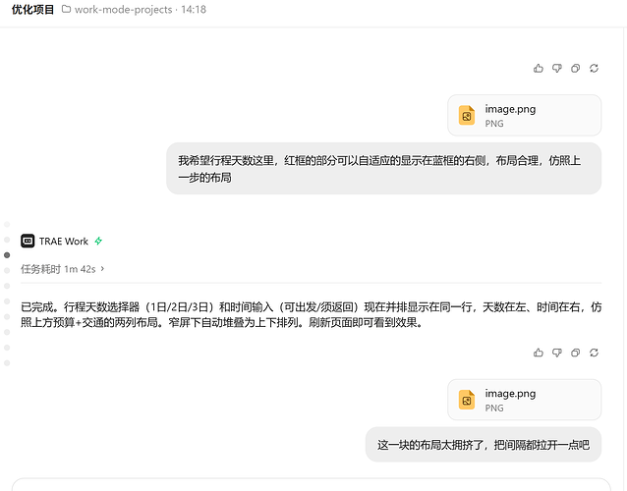627x491 pixels.
Task: Open the work-mode-projects folder link
Action: click(x=123, y=10)
